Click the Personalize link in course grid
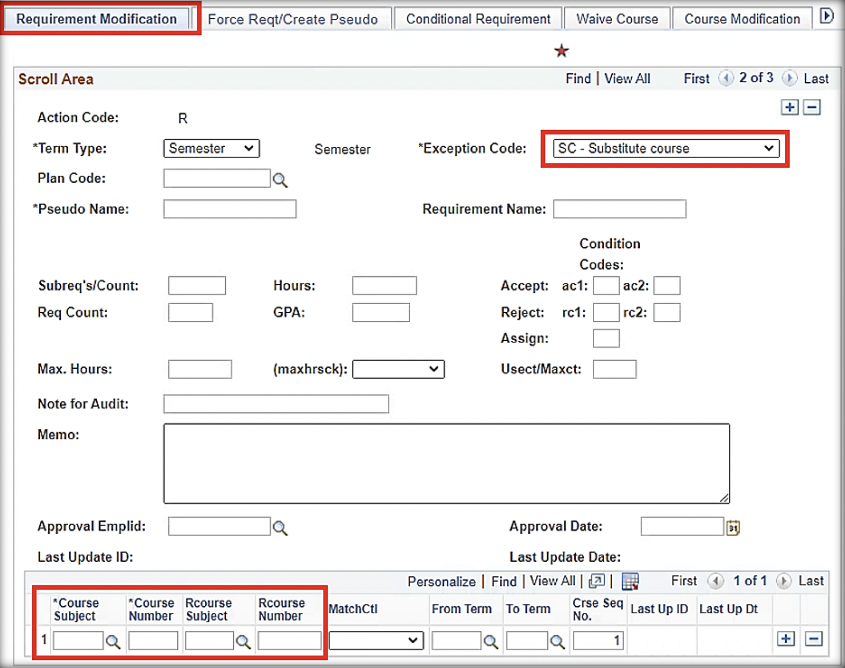The width and height of the screenshot is (845, 668). coord(441,581)
